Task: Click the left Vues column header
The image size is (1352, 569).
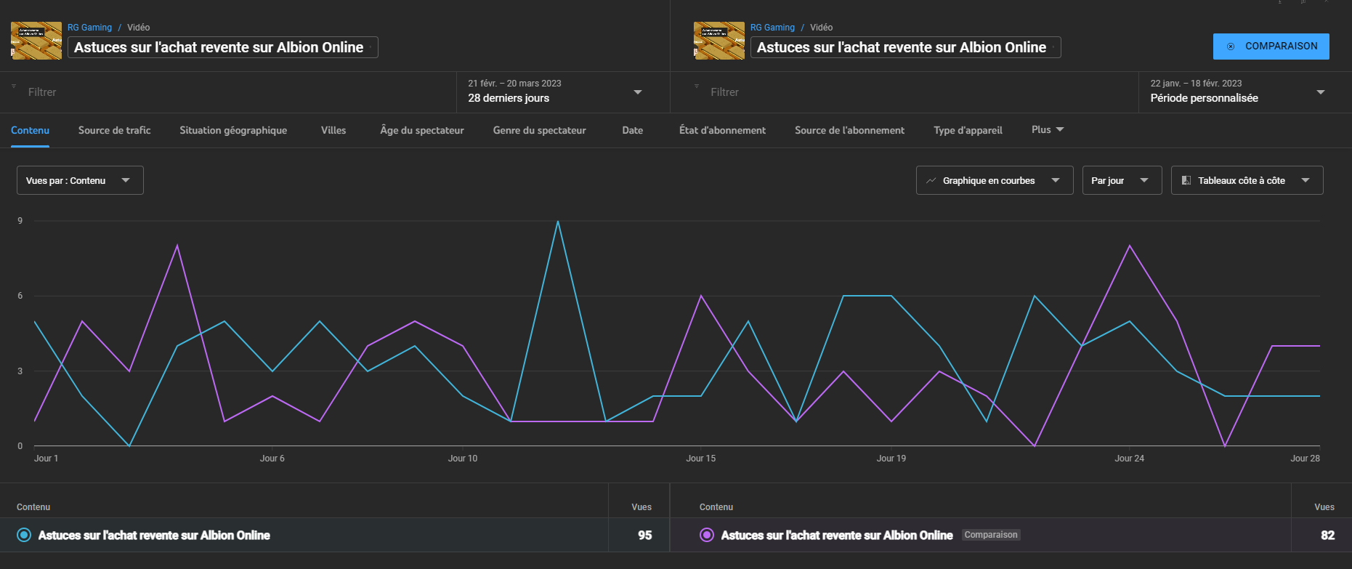Action: 641,507
